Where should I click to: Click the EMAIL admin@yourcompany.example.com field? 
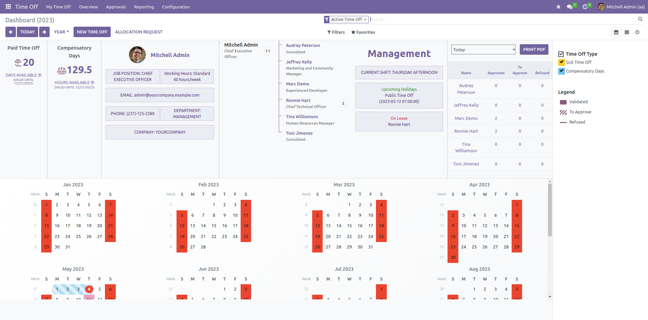click(160, 95)
